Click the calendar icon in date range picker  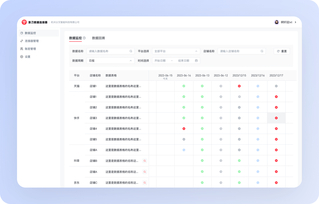[196, 61]
